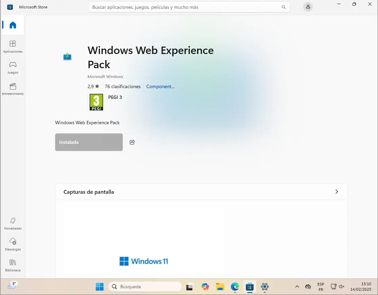Open the Aplicaciones section

pos(13,47)
